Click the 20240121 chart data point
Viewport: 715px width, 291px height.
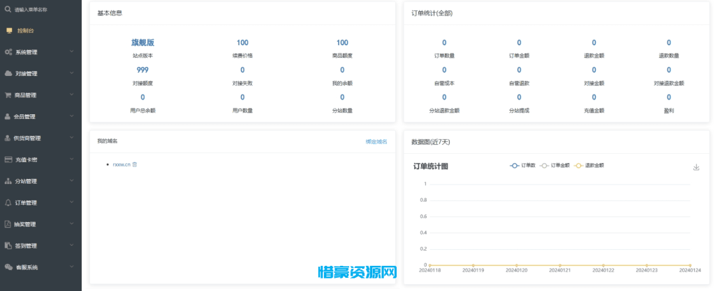pyautogui.click(x=560, y=265)
